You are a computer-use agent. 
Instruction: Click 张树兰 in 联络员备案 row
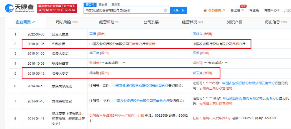[x=94, y=63]
